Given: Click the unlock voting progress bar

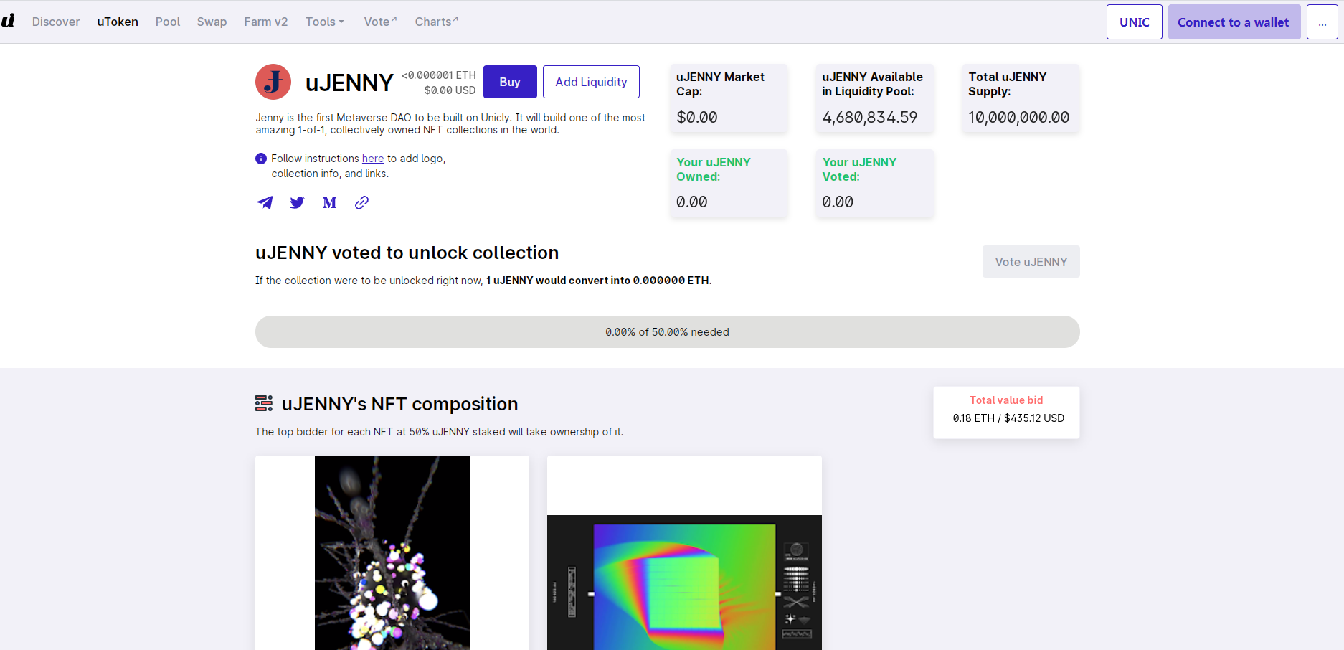Looking at the screenshot, I should click(x=667, y=332).
